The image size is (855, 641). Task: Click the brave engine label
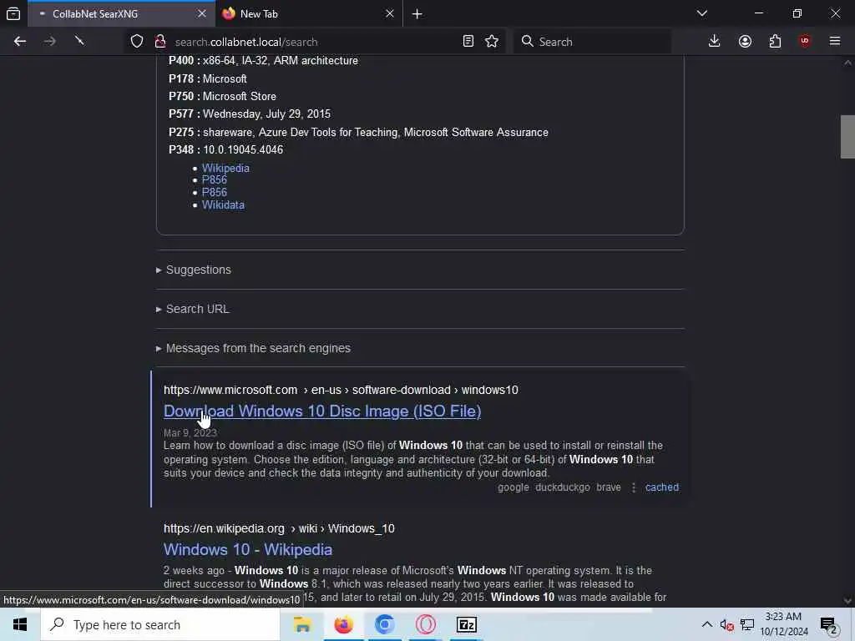click(x=609, y=487)
